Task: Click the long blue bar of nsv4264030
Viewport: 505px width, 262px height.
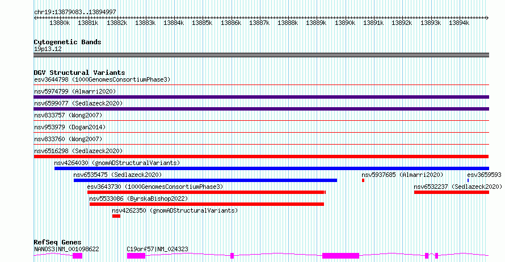Action: tap(271, 168)
